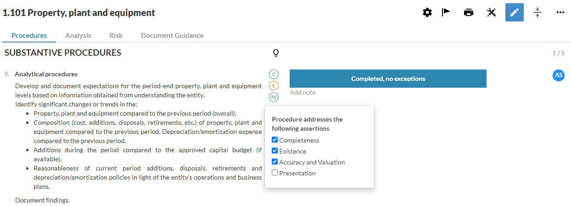Click the C completeness assertion badge
The height and width of the screenshot is (207, 571).
(x=274, y=74)
